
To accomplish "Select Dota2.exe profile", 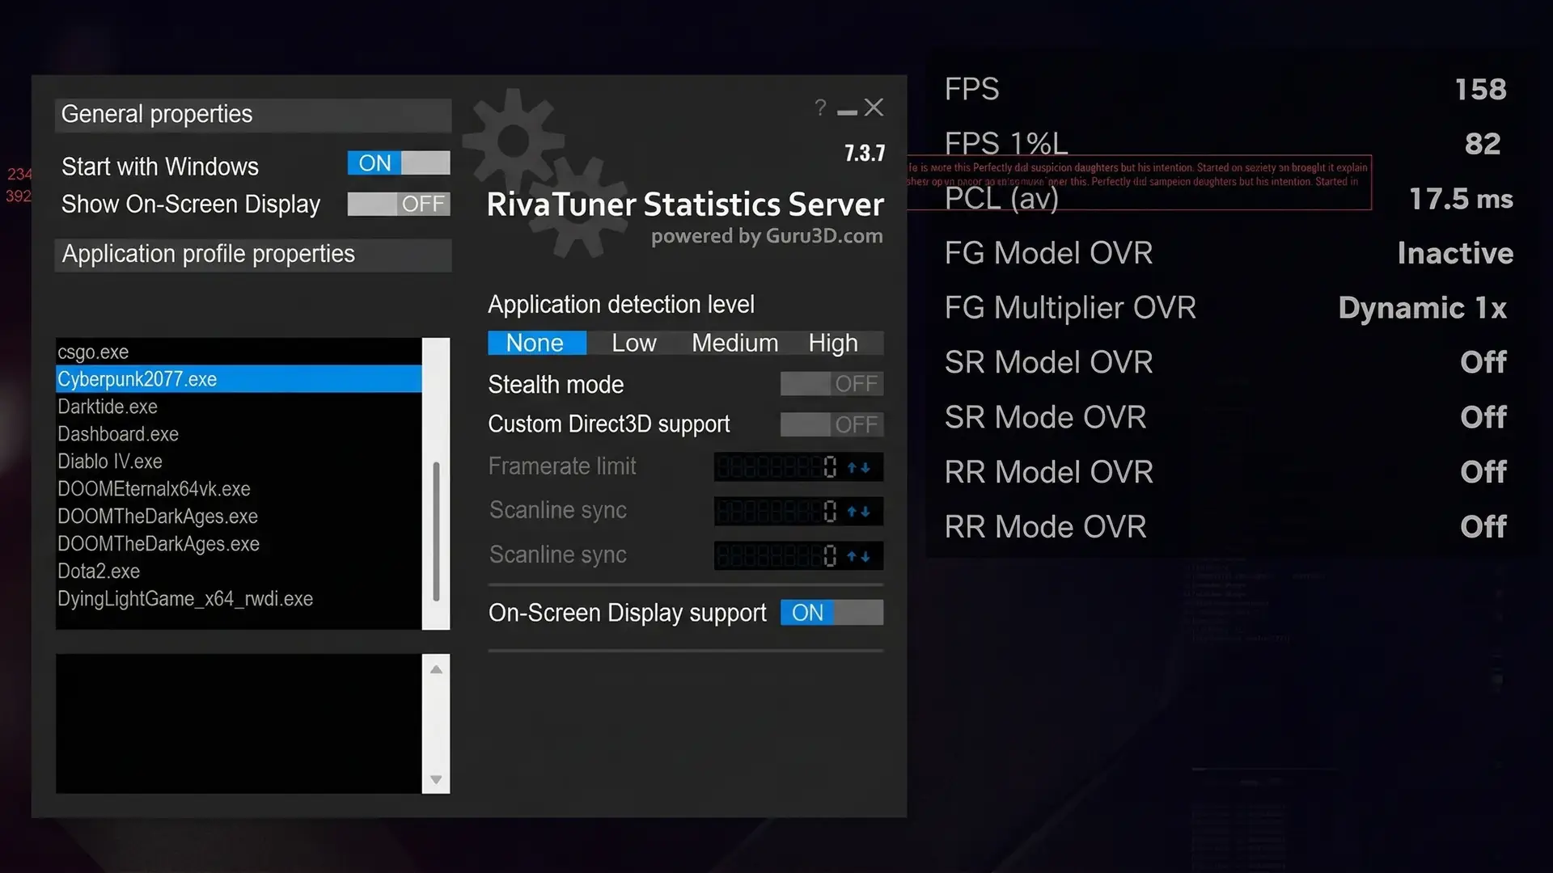I will [x=239, y=571].
